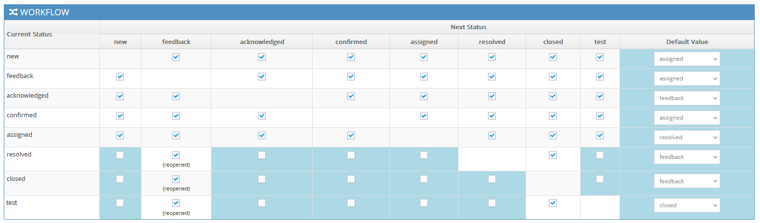Screen dimensions: 760x223
Task: Click the Next Status header label
Action: pyautogui.click(x=468, y=27)
